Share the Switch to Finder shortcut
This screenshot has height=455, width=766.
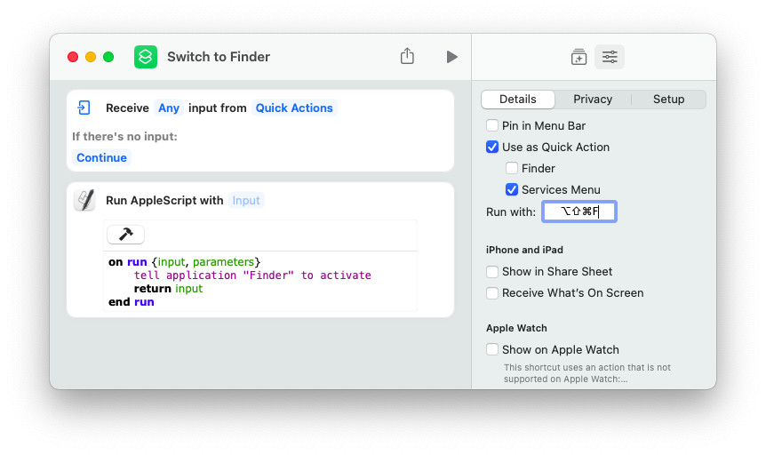pyautogui.click(x=407, y=56)
